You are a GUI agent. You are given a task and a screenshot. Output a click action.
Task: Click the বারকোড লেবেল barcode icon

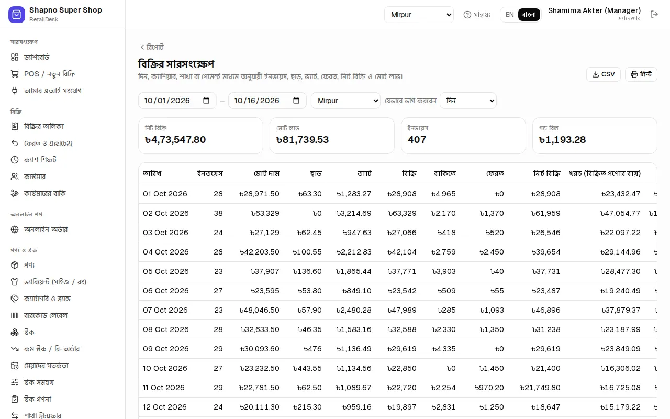[15, 315]
